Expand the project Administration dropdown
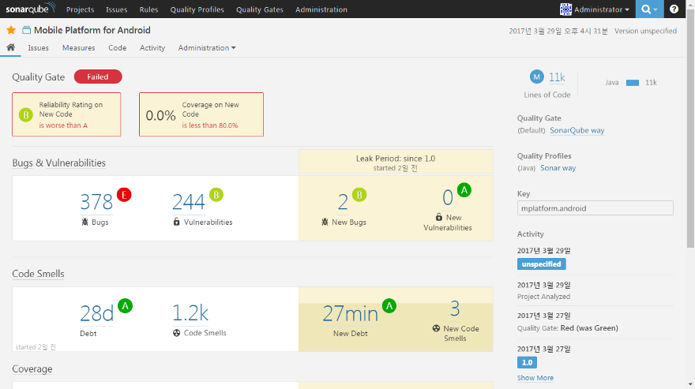Viewport: 695px width, 389px height. pos(207,48)
